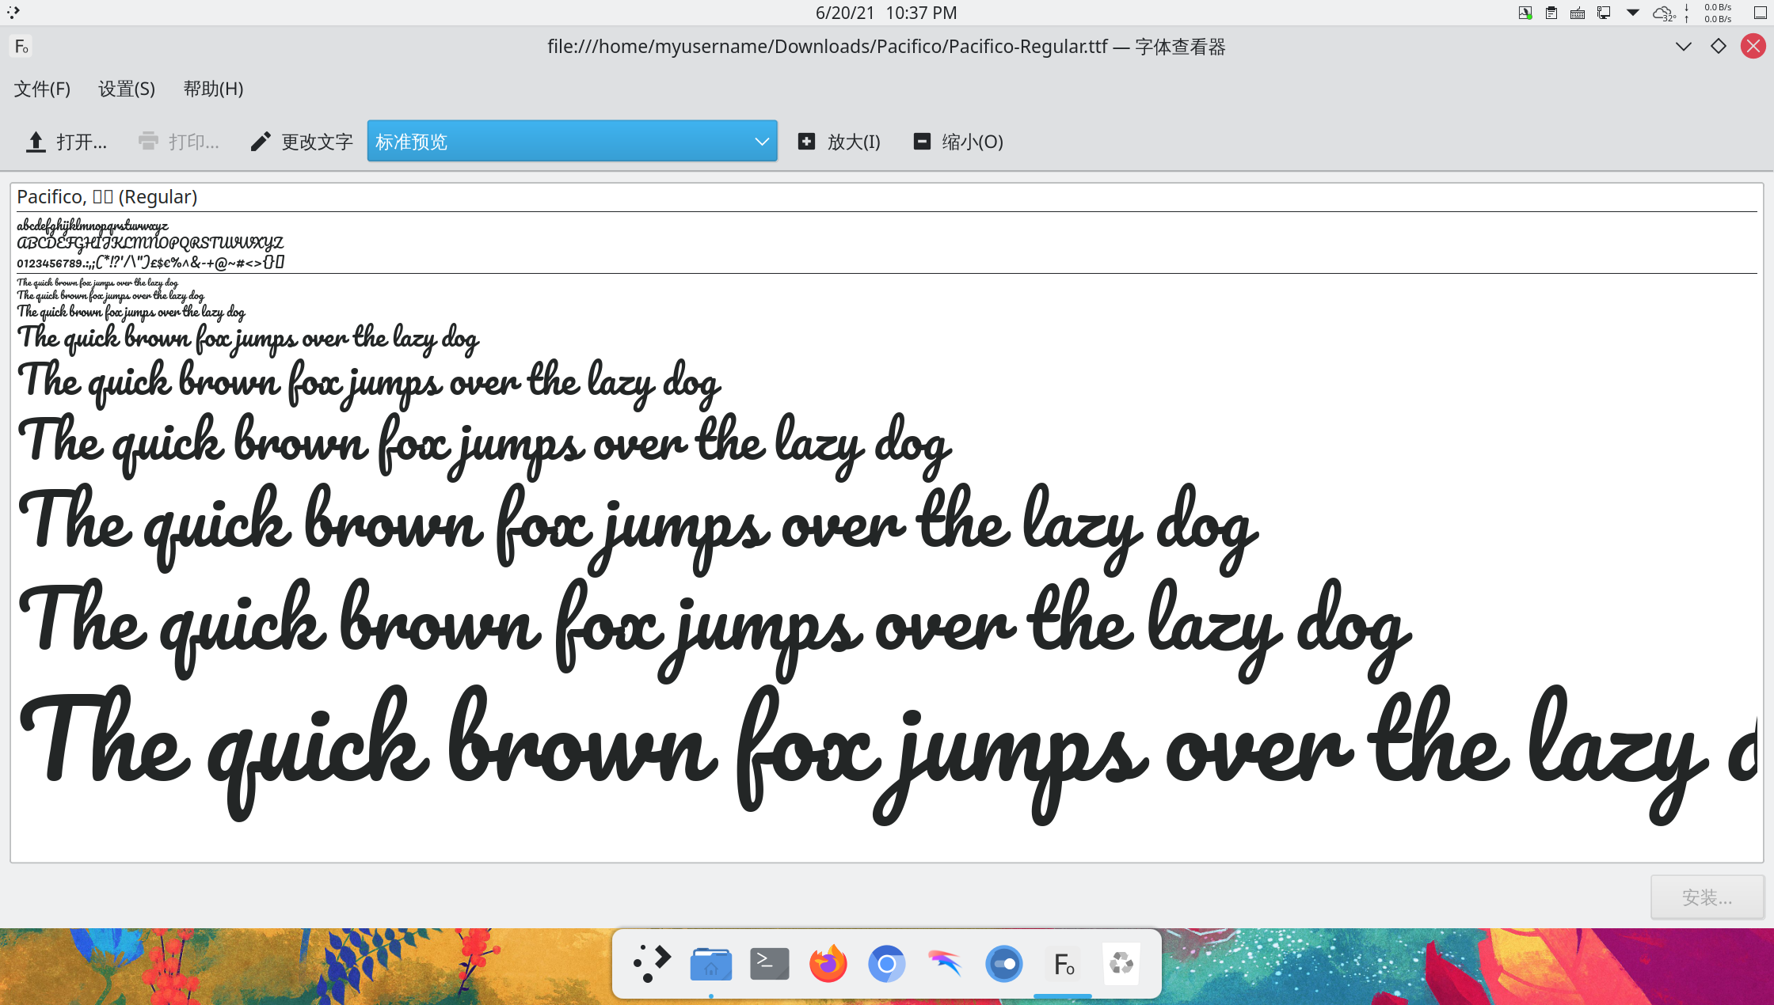Image resolution: width=1774 pixels, height=1005 pixels.
Task: Open the trash icon in the dock
Action: coord(1121,964)
